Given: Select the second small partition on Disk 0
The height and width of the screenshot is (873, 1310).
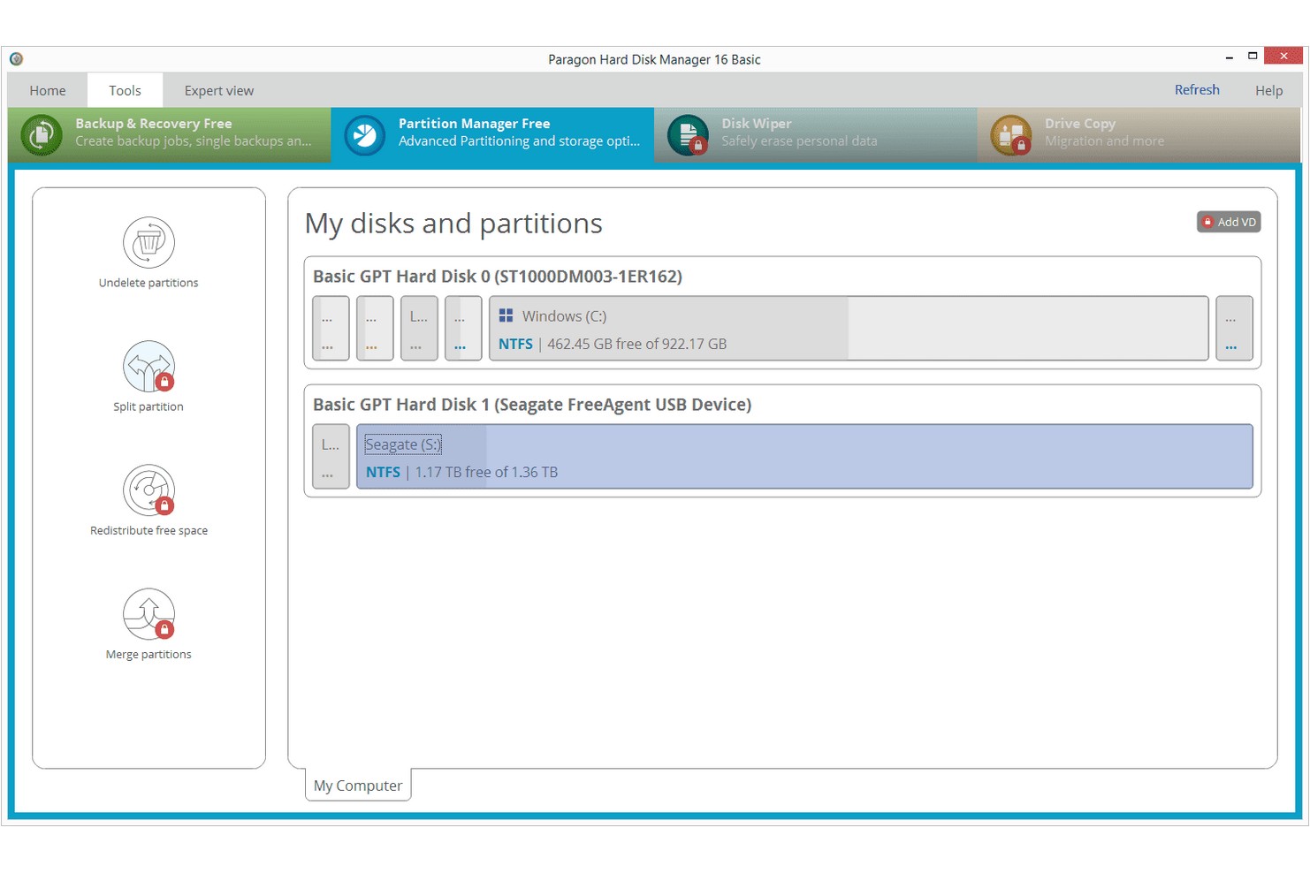Looking at the screenshot, I should point(375,329).
